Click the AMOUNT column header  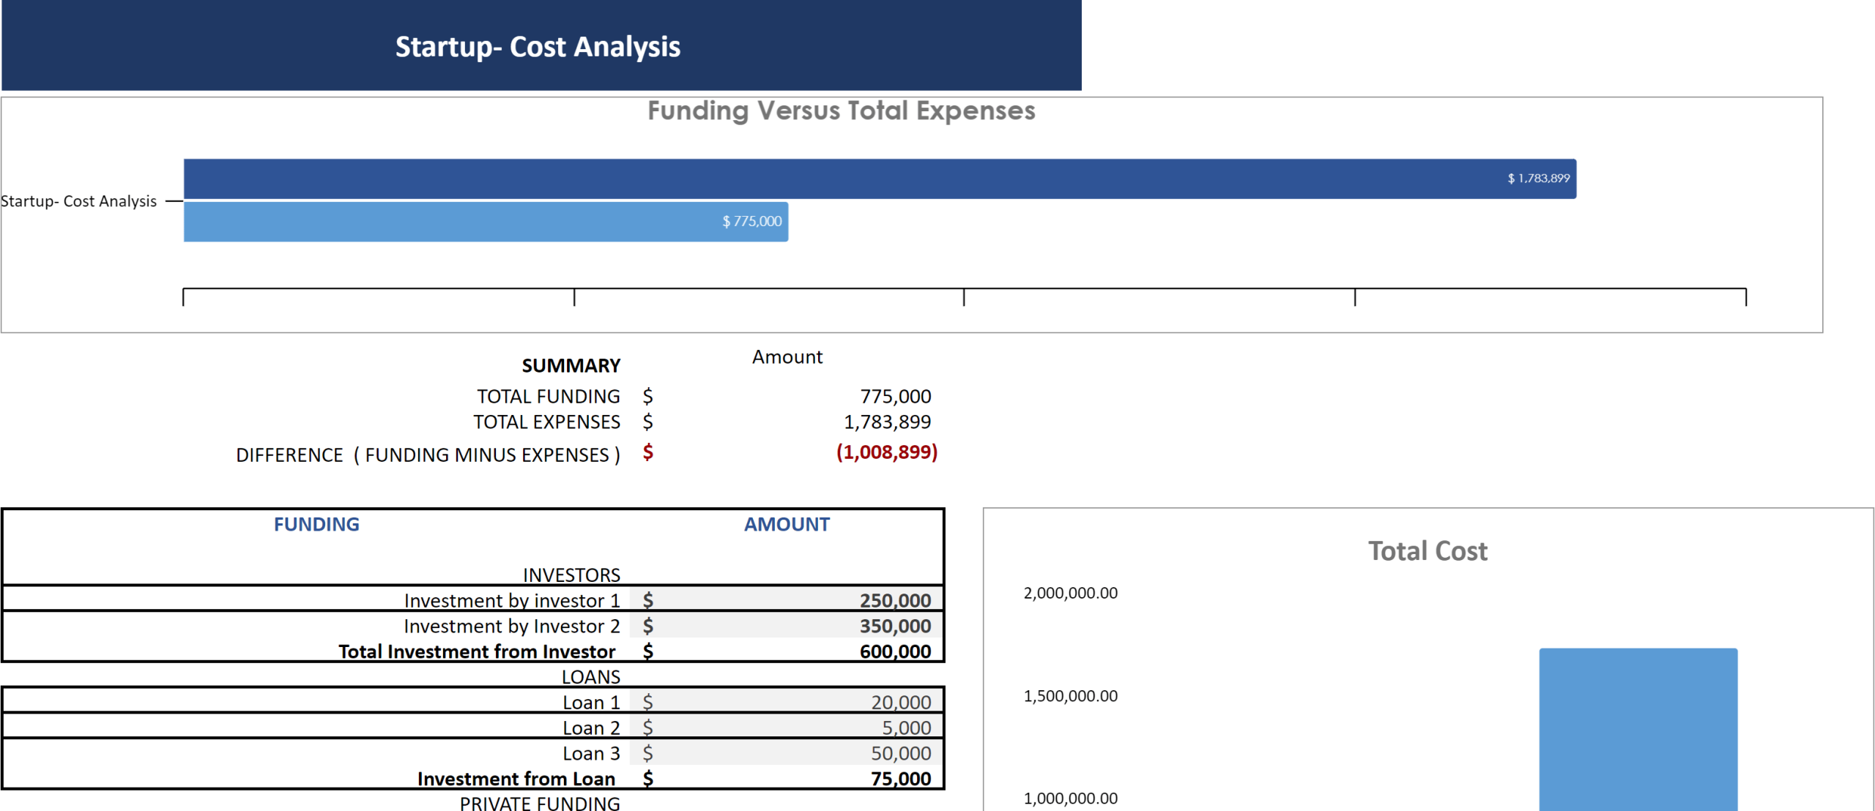tap(787, 525)
